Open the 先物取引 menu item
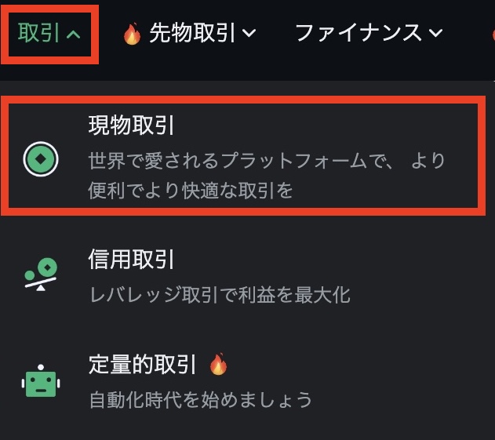 [192, 33]
